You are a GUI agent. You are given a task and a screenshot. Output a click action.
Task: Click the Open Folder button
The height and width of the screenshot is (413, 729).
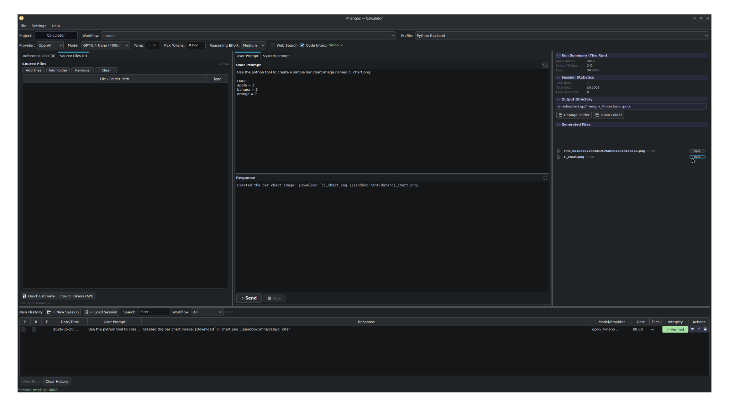tap(608, 115)
